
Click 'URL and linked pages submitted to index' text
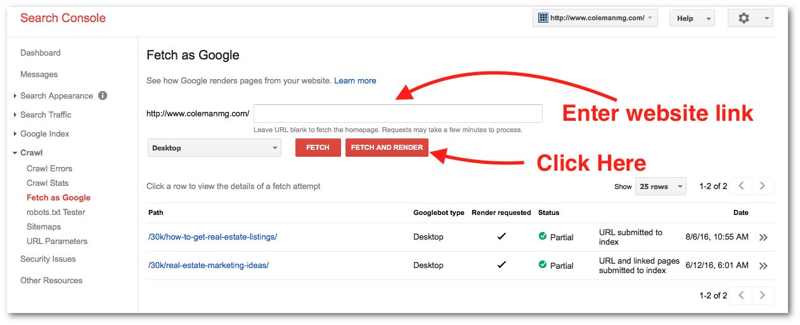(x=639, y=266)
